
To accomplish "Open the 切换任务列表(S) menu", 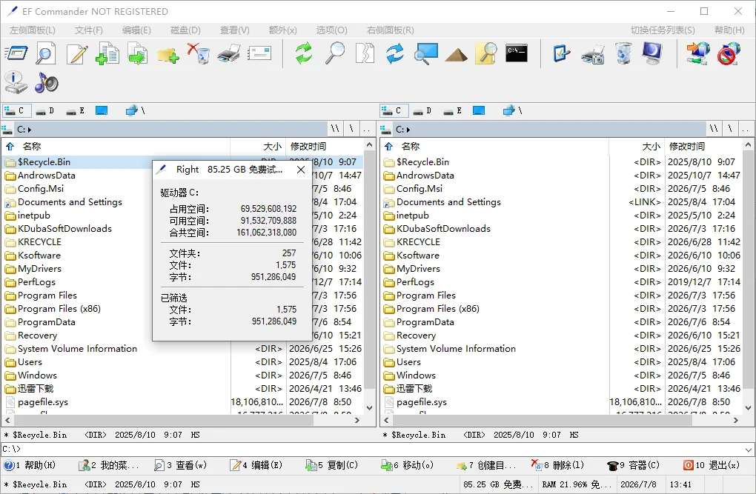I will [663, 30].
